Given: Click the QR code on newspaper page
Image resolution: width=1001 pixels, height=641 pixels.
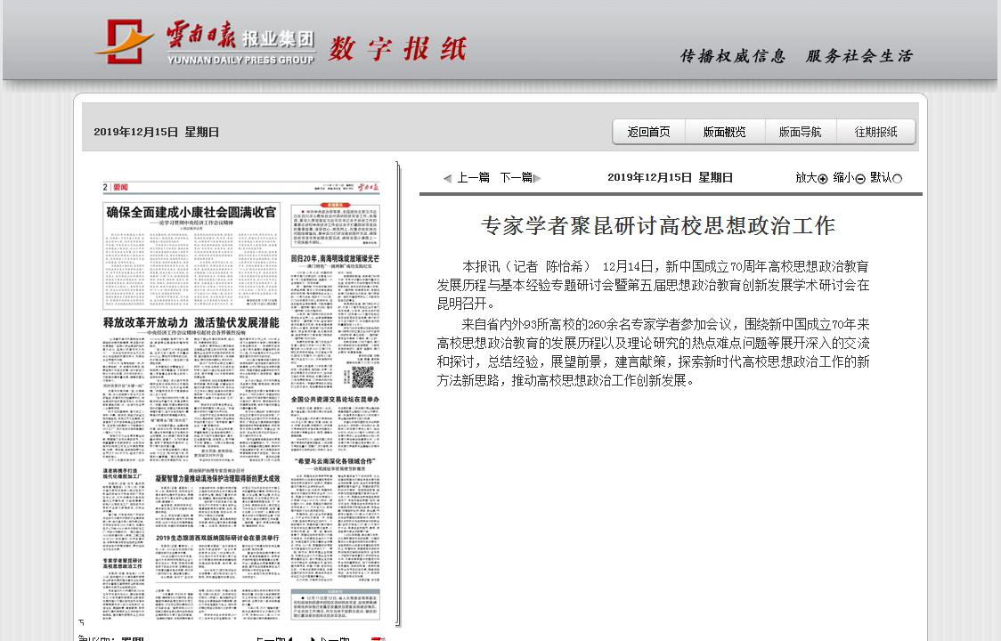Looking at the screenshot, I should coord(362,377).
